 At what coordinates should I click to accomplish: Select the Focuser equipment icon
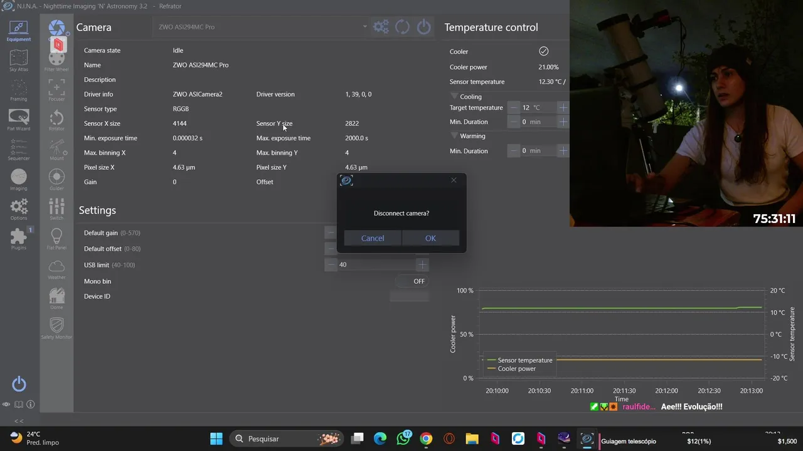coord(56,90)
